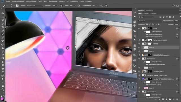Create new adjustment layer icon

tap(166, 99)
